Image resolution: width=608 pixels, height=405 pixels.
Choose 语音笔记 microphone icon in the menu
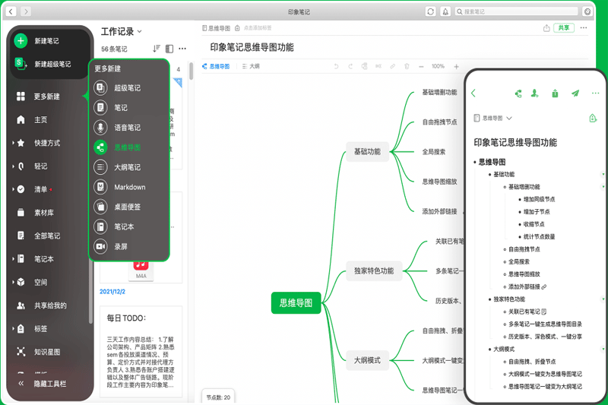100,128
